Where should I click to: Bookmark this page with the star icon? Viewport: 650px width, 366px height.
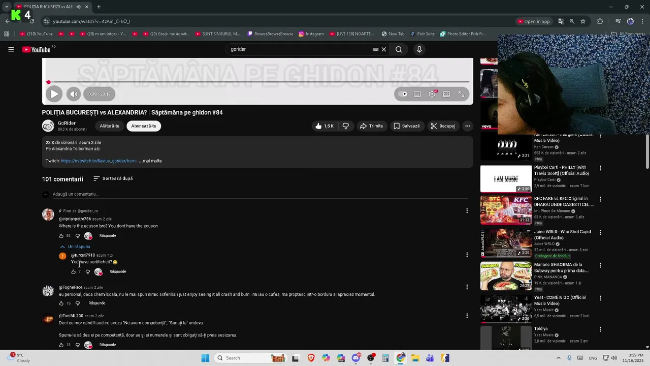point(583,21)
